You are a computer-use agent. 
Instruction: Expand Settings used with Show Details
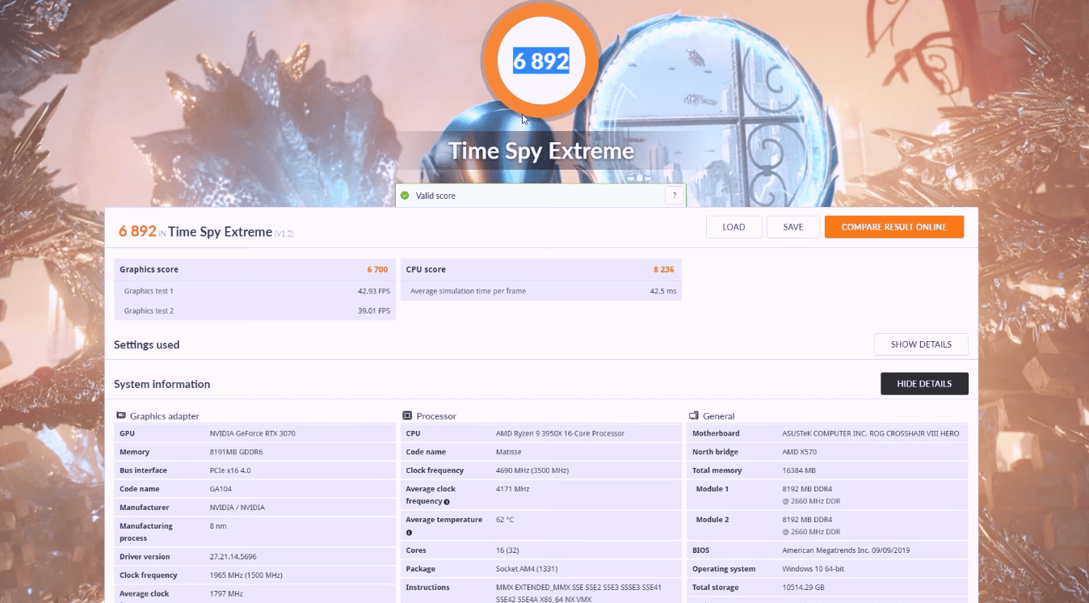[921, 344]
